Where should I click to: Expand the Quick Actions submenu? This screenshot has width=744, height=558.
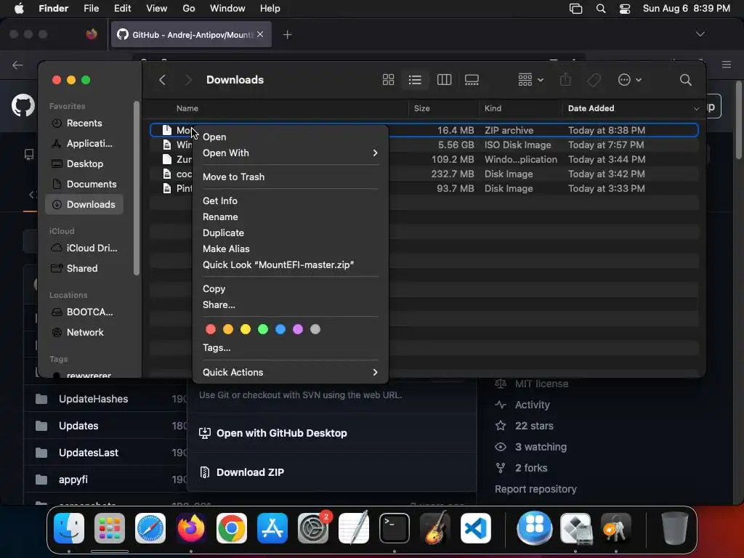(x=291, y=373)
